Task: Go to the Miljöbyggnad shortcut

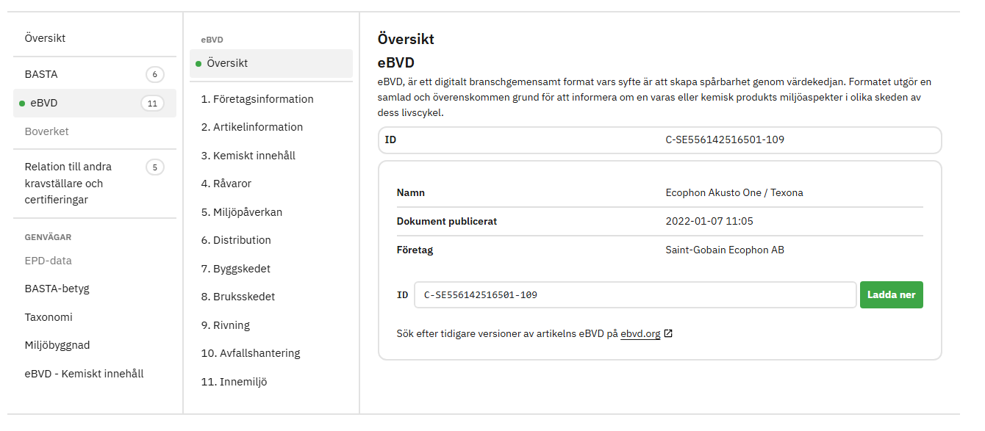Action: pyautogui.click(x=57, y=345)
